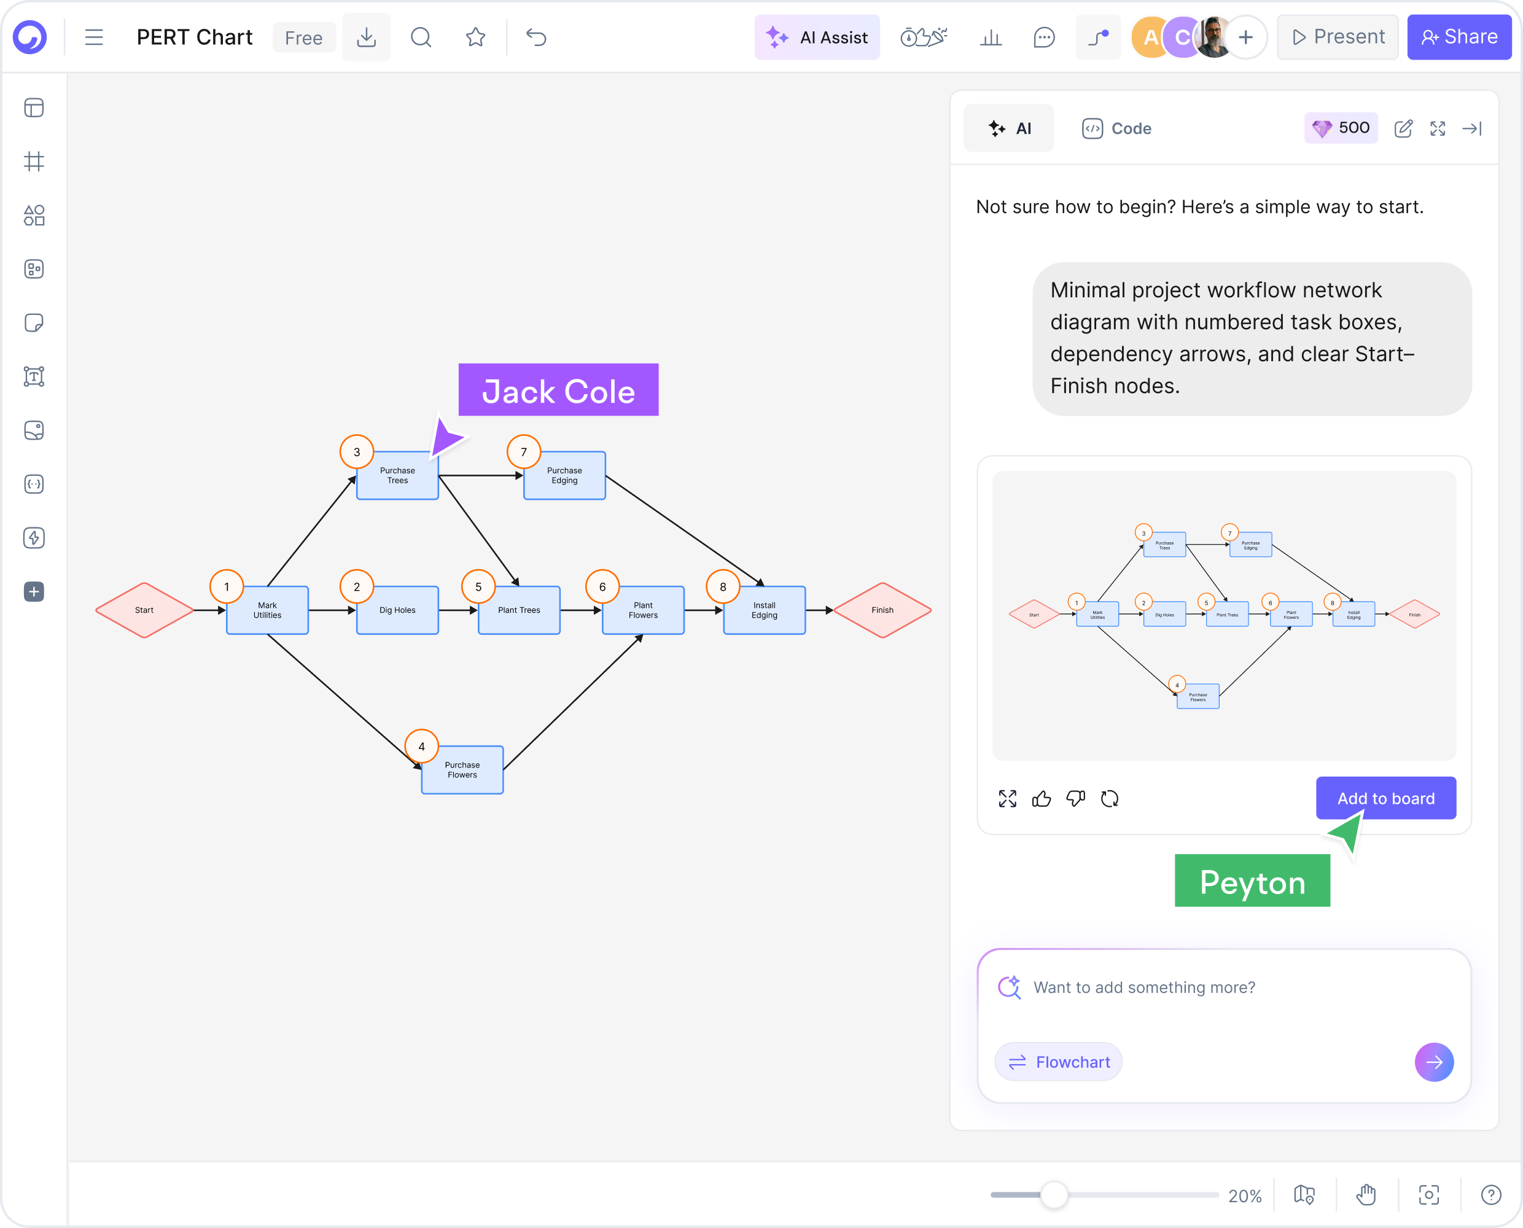Screen dimensions: 1523x1228
Task: Click the 500 credits gem badge
Action: coord(1341,128)
